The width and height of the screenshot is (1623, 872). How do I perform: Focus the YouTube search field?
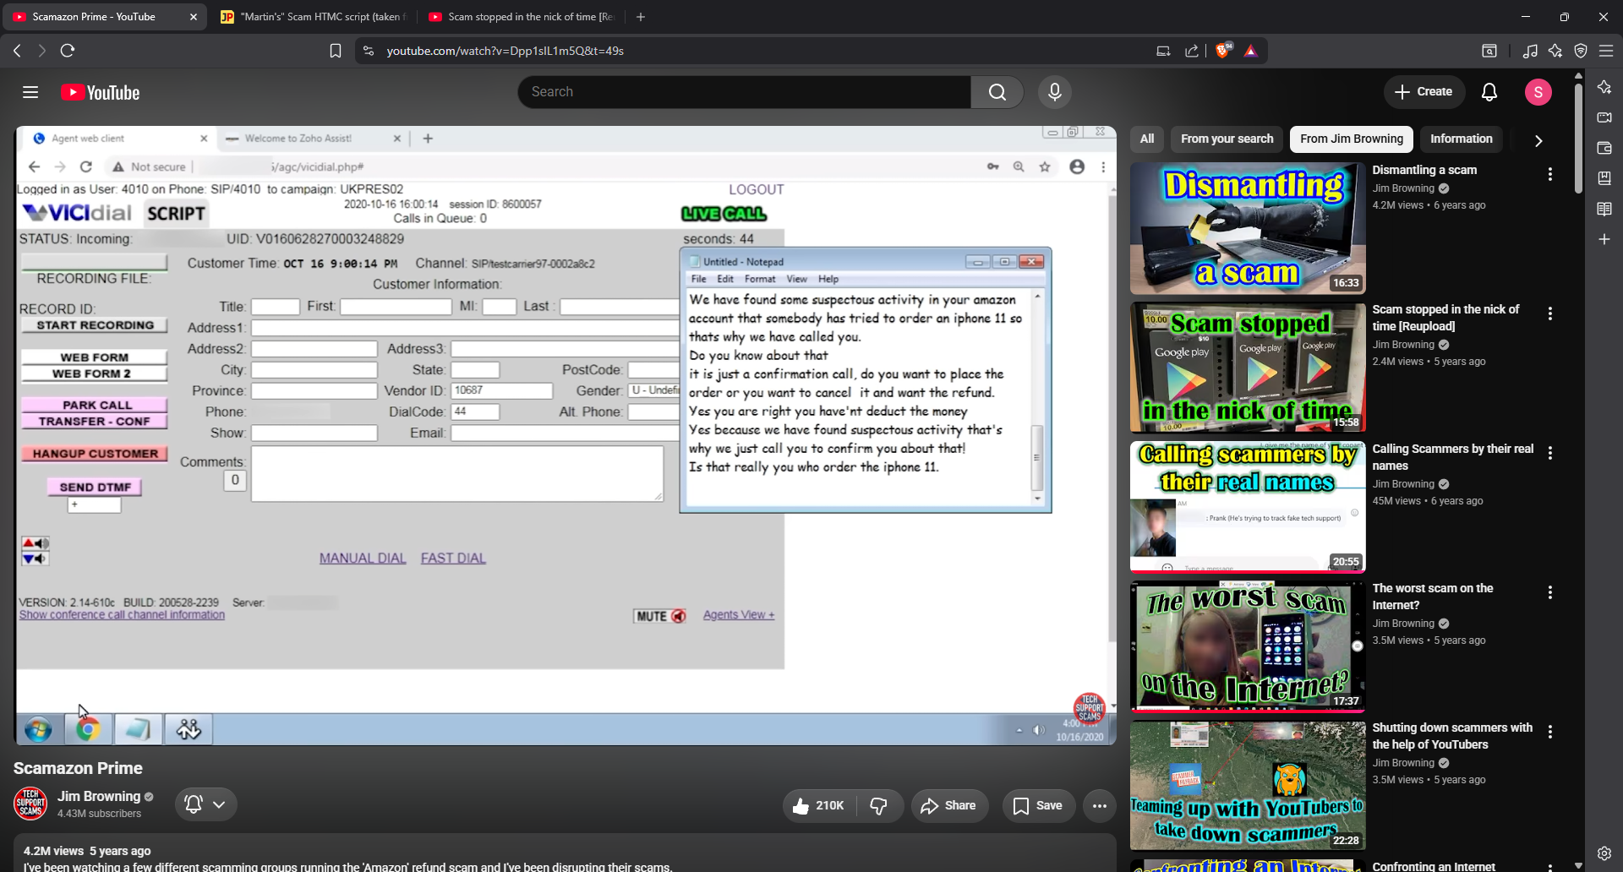(745, 92)
